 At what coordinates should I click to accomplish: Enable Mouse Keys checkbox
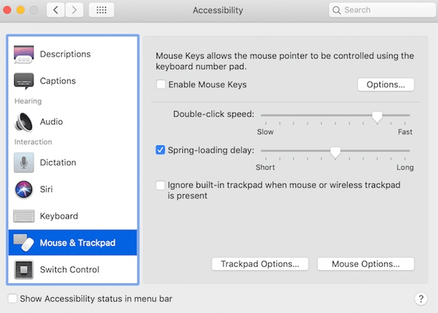pos(161,84)
